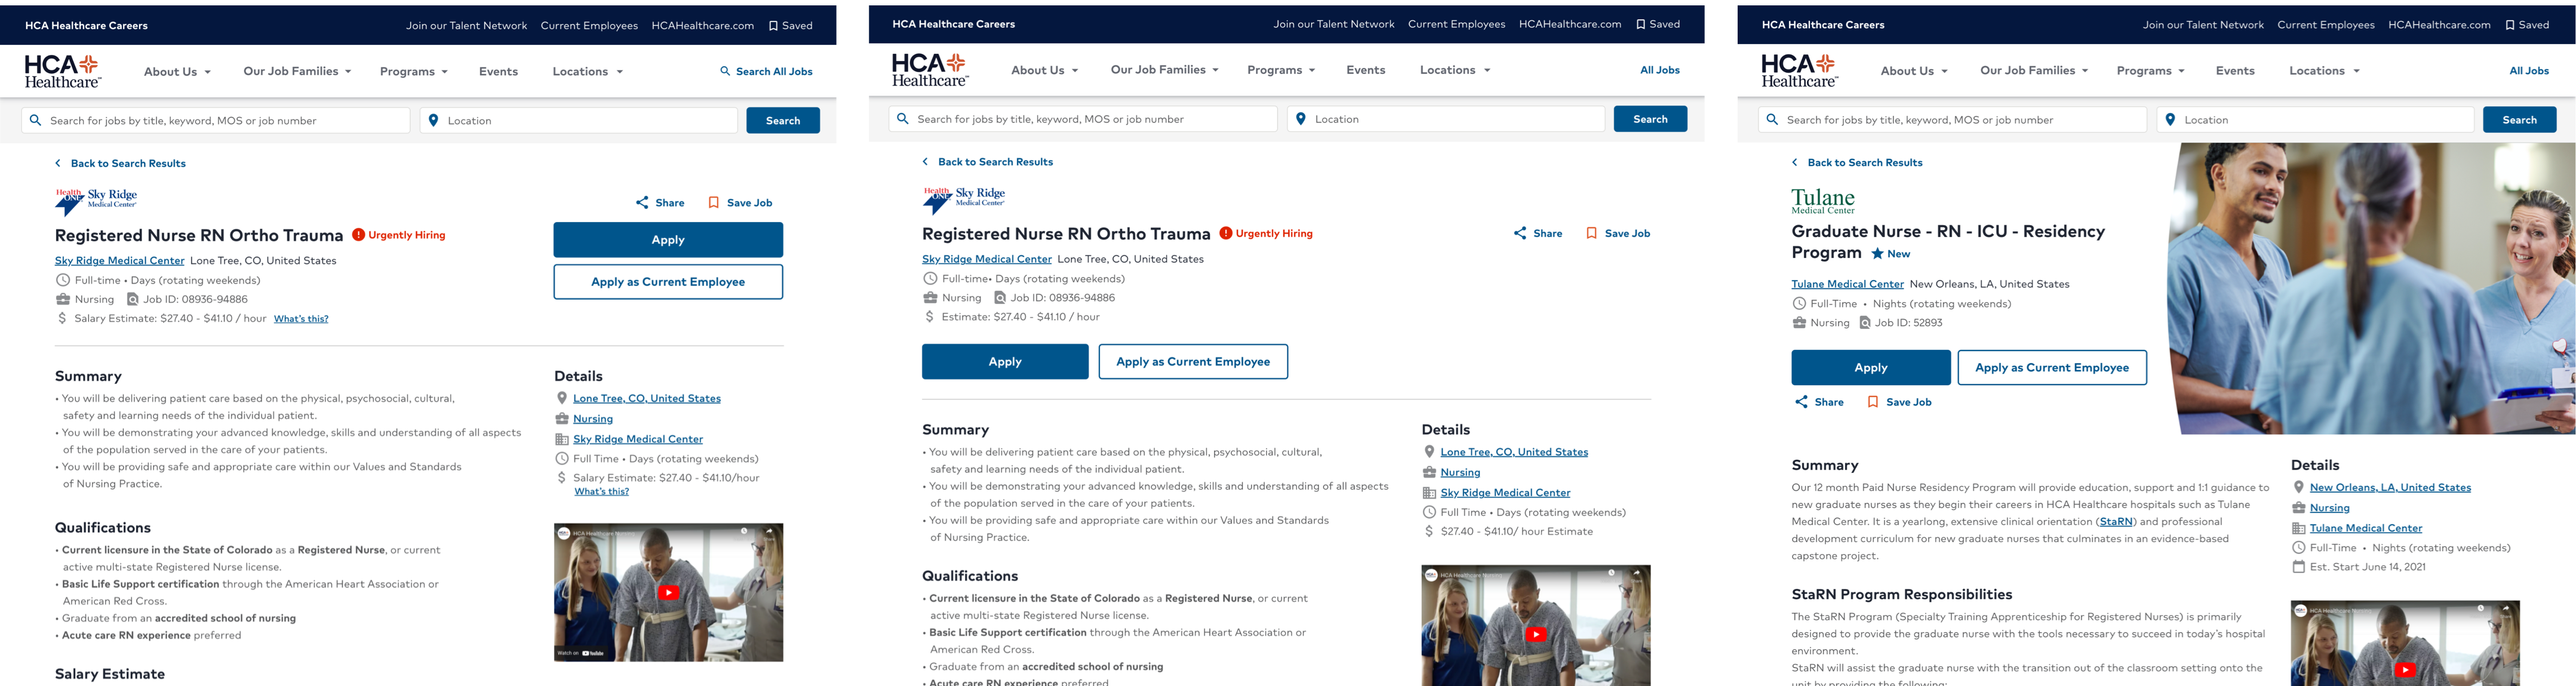Click the HCA Healthcare logo in the right mockup
2576x686 pixels.
[1799, 71]
